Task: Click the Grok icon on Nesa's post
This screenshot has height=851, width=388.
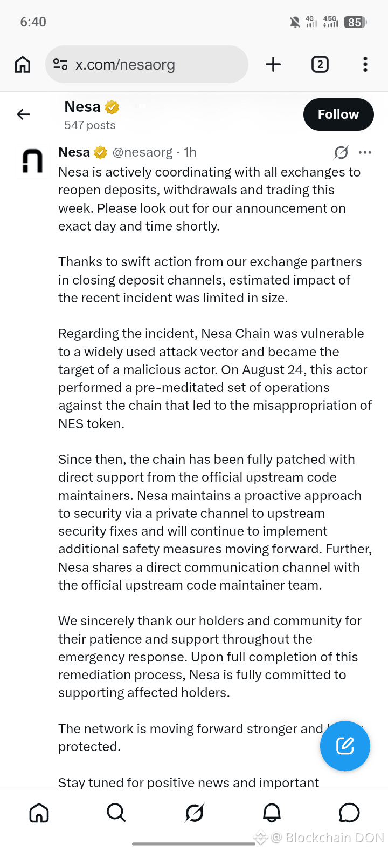Action: coord(341,153)
